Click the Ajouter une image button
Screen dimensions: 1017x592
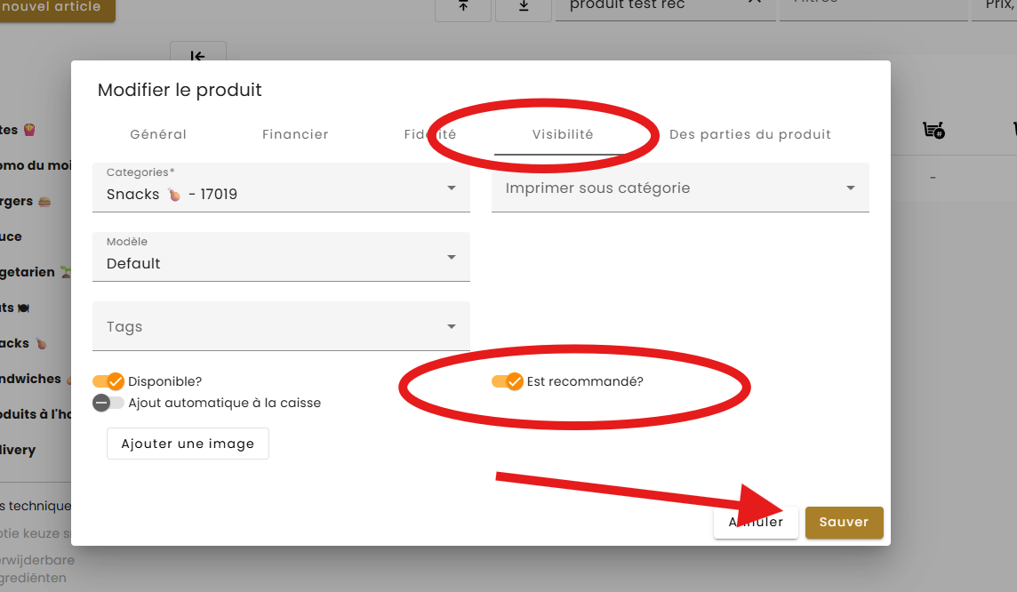point(188,444)
